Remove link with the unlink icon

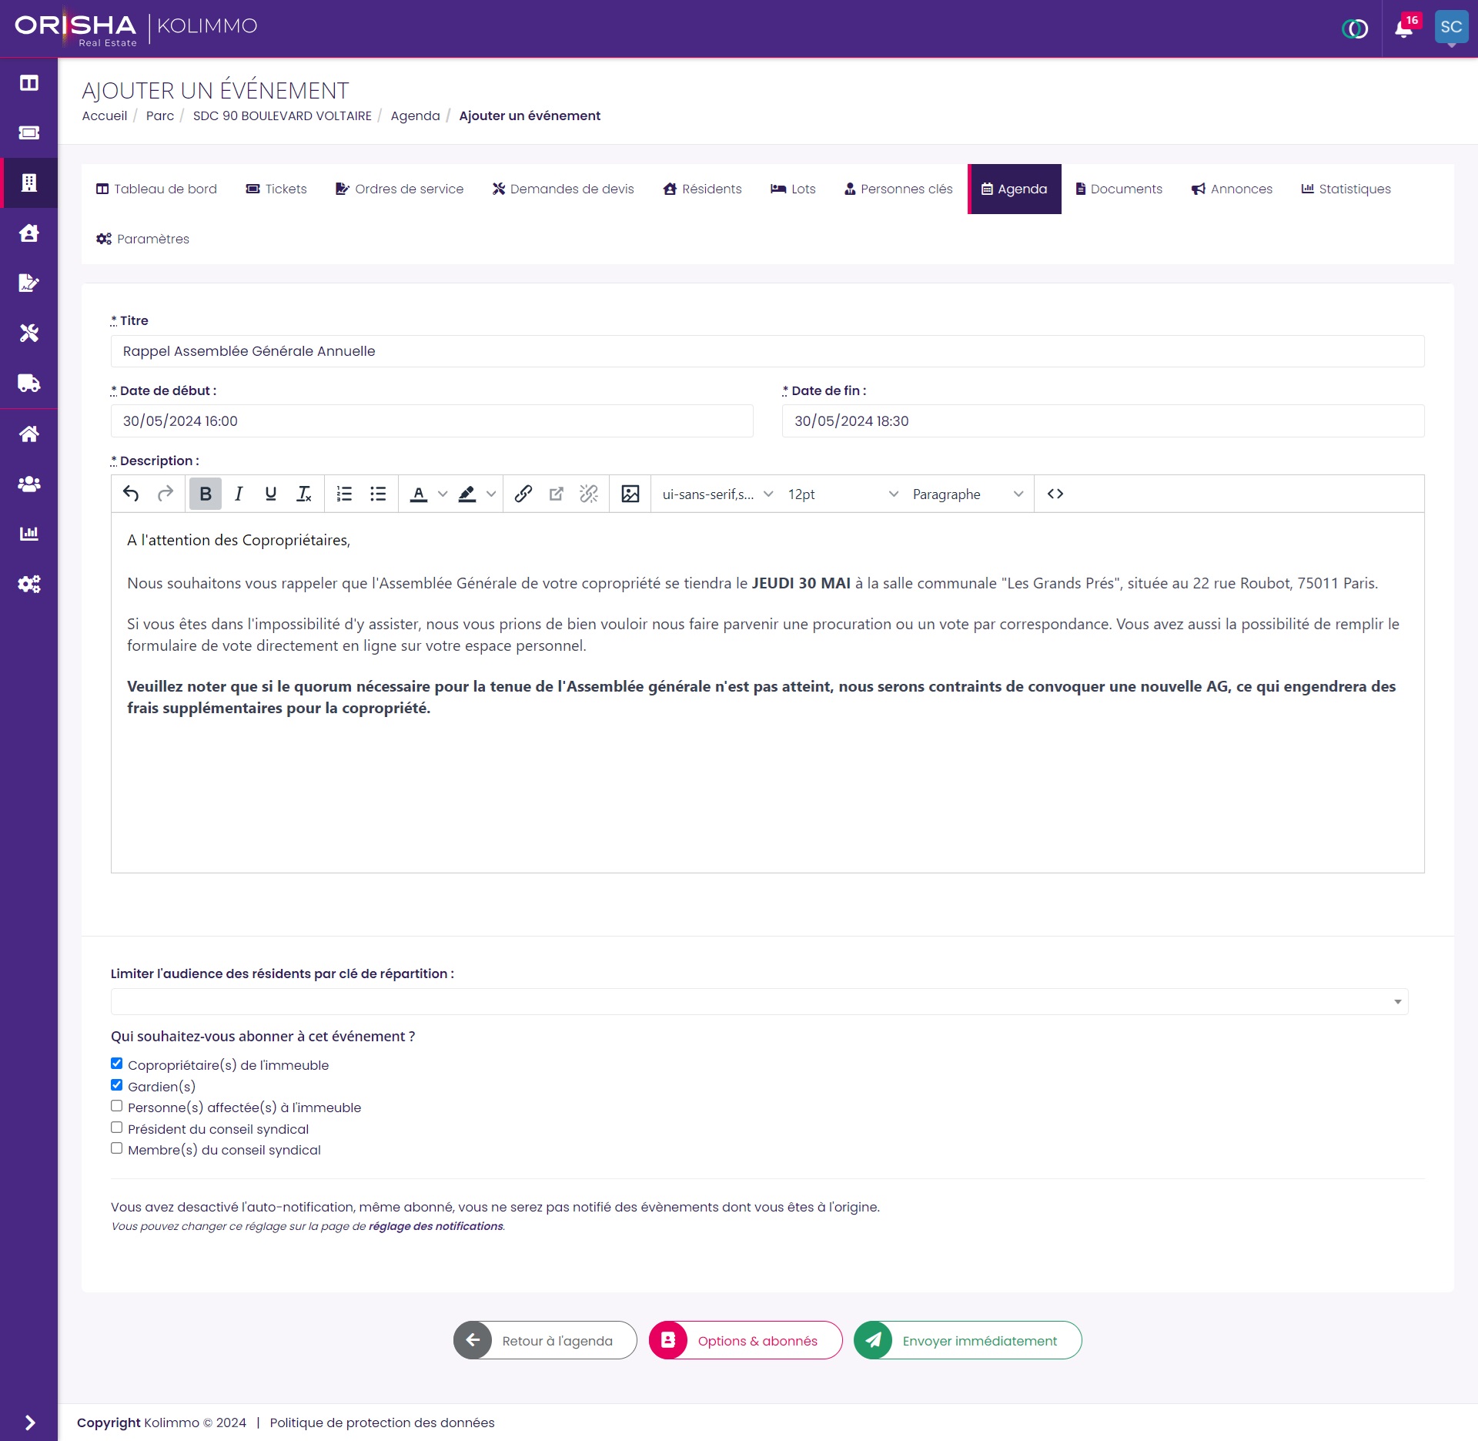click(589, 494)
